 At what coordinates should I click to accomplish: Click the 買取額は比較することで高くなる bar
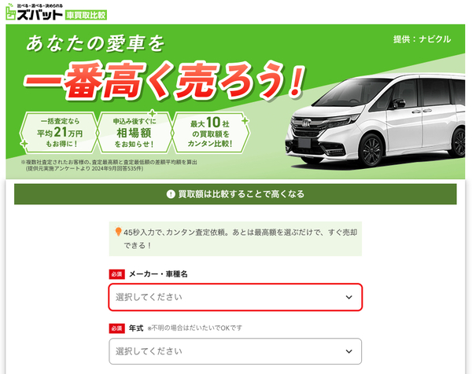[235, 194]
